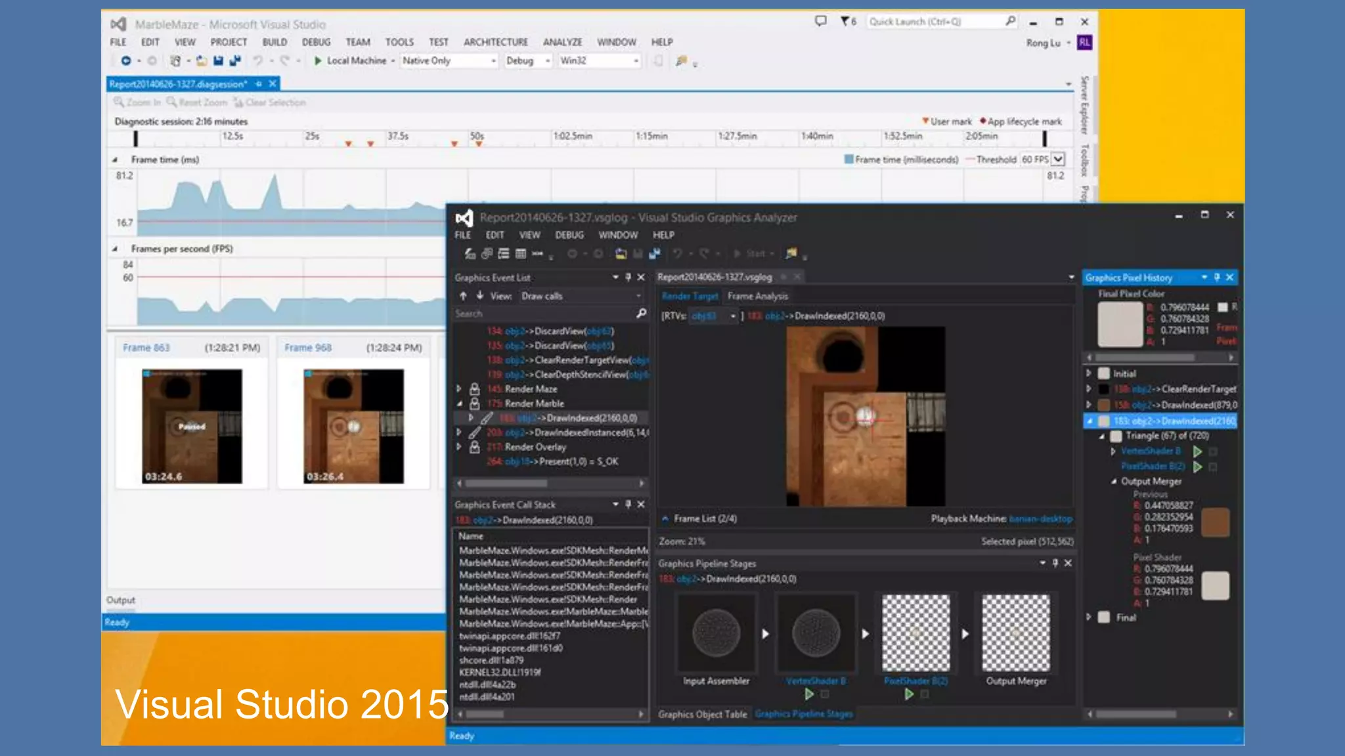The image size is (1345, 756).
Task: Click the brown Previous color swatch
Action: pyautogui.click(x=1215, y=522)
